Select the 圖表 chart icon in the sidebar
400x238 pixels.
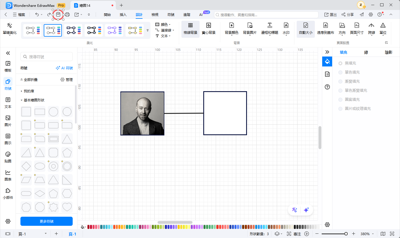pyautogui.click(x=8, y=173)
